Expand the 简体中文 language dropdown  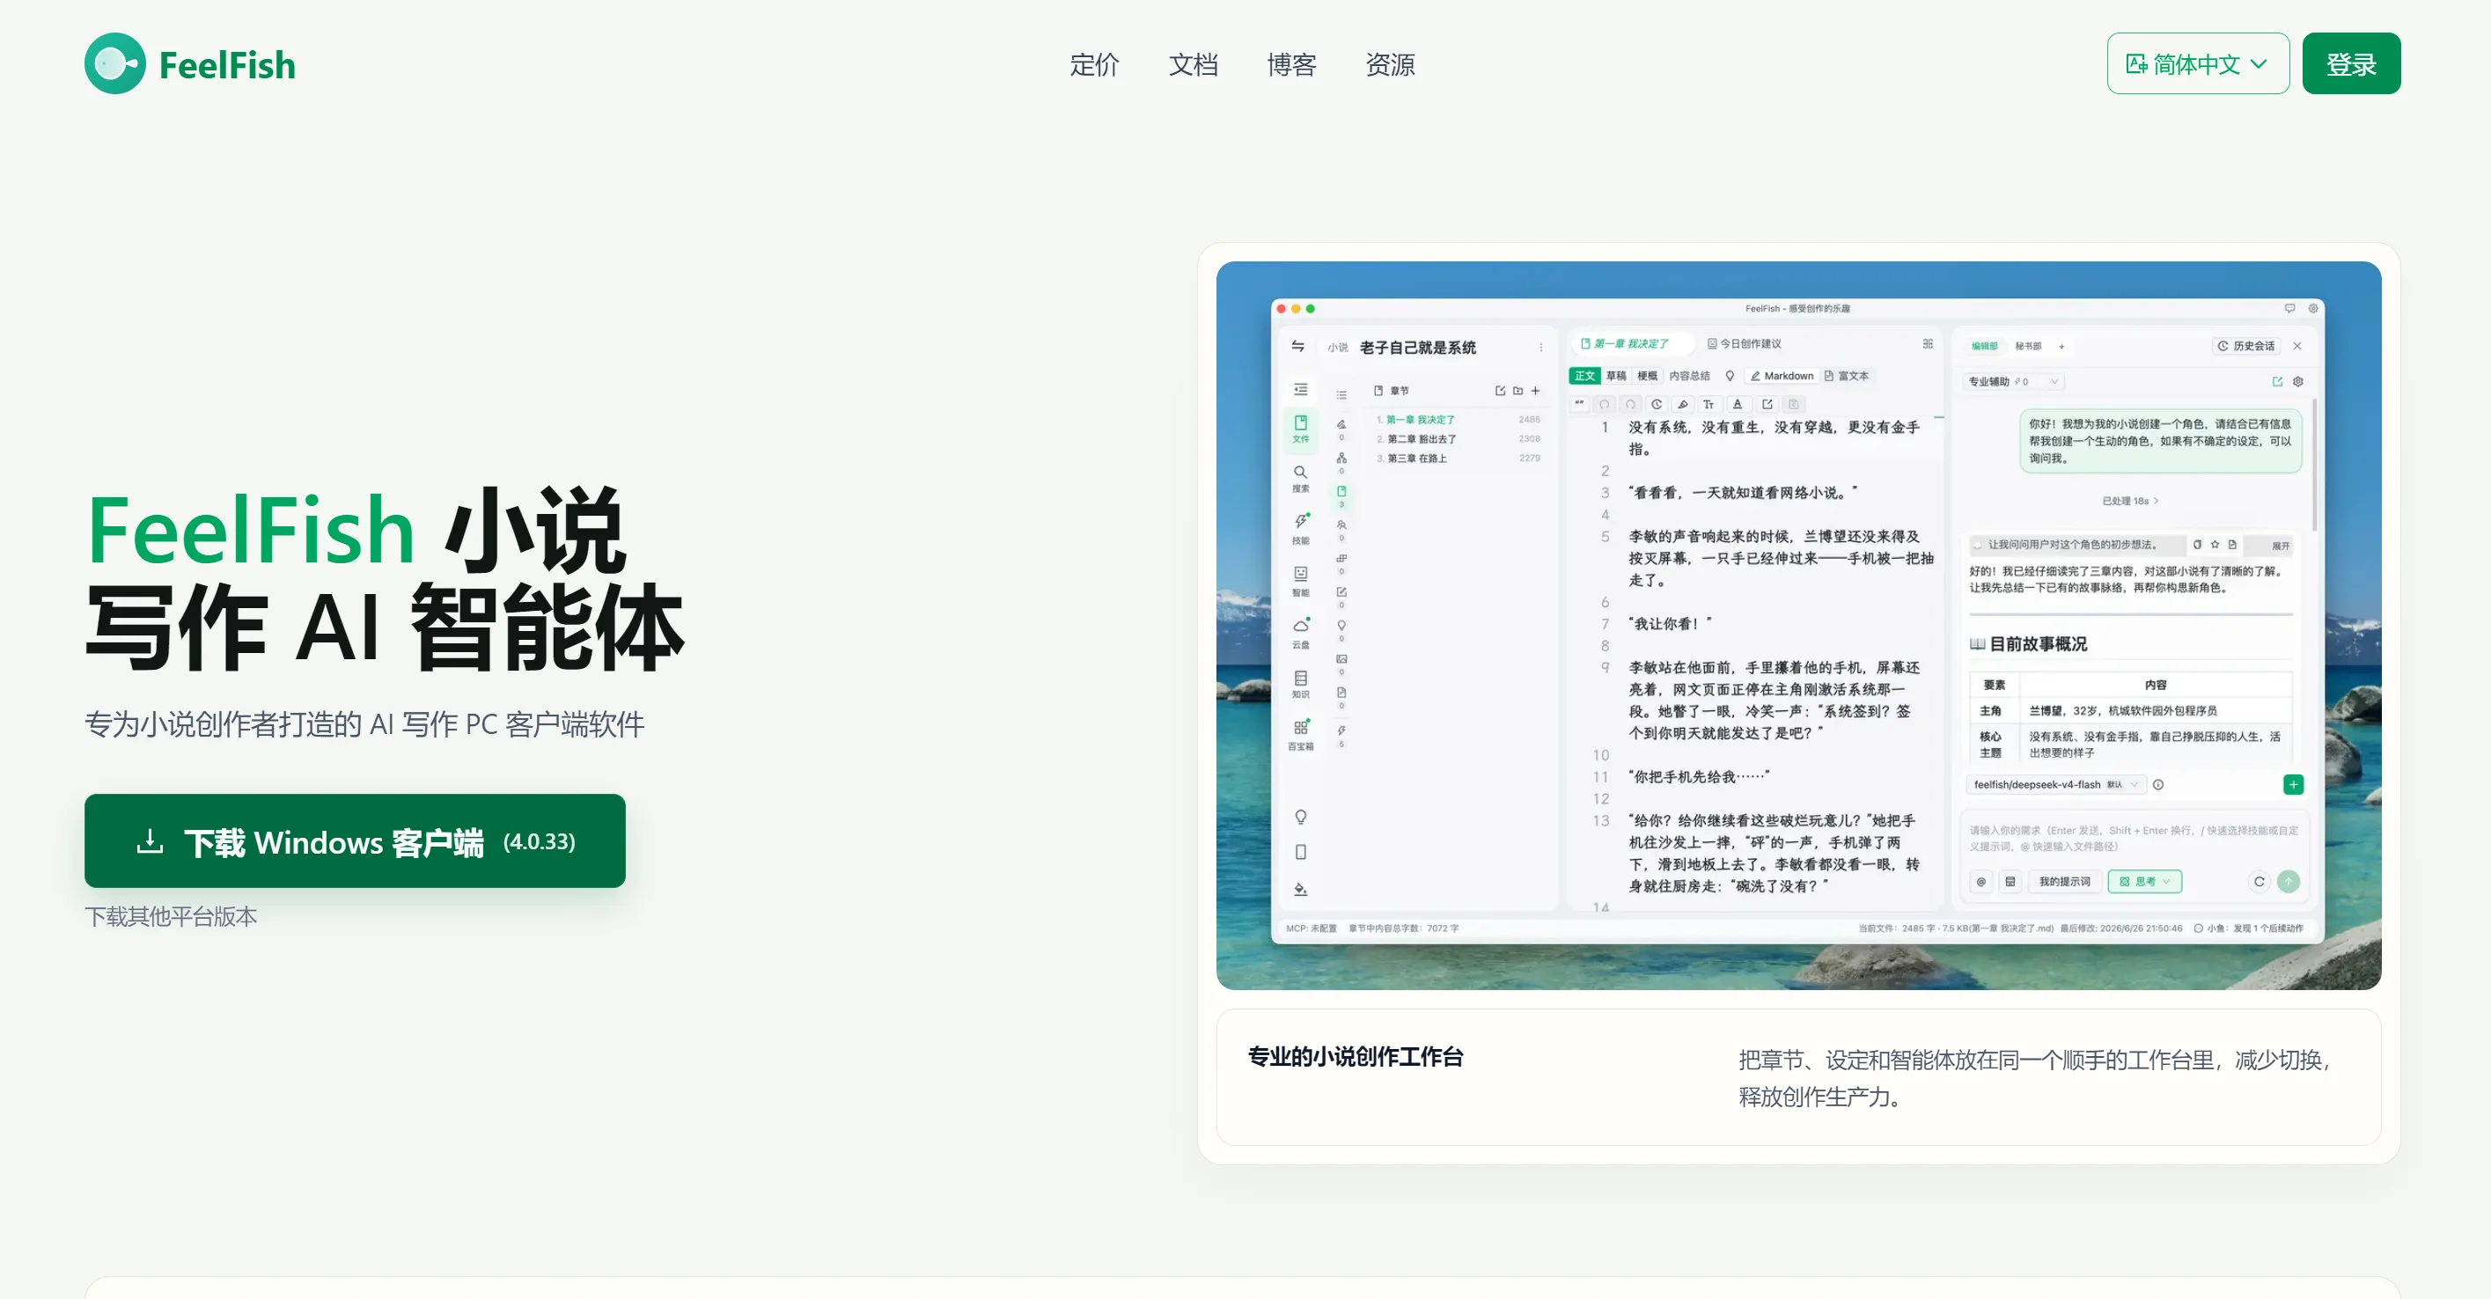pos(2197,63)
